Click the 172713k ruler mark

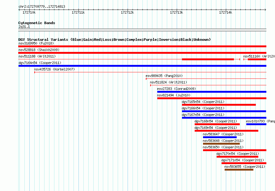click(176, 12)
